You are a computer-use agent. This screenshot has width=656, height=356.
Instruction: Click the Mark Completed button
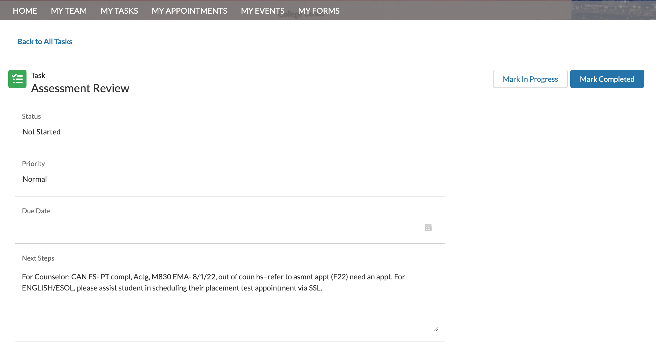[x=607, y=79]
